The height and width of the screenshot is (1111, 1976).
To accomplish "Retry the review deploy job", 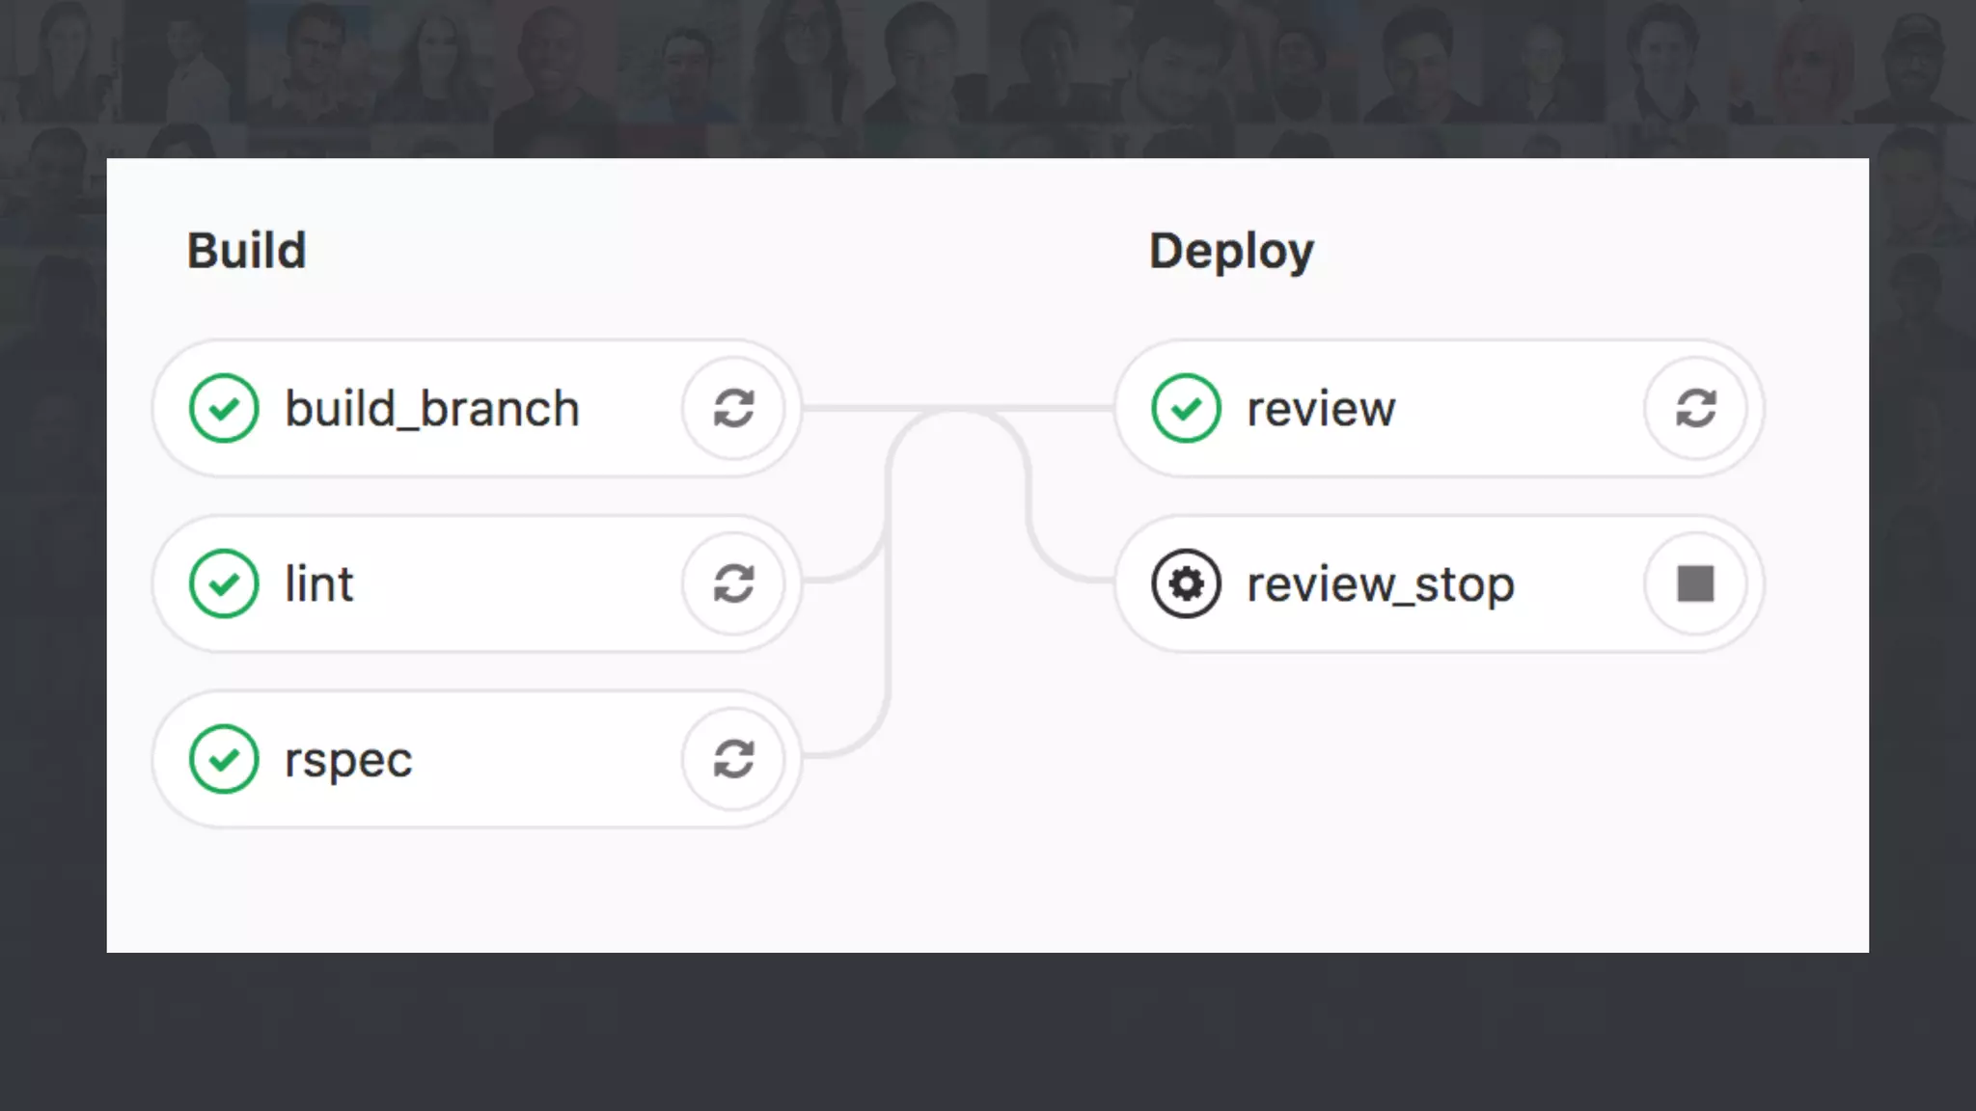I will [1695, 408].
